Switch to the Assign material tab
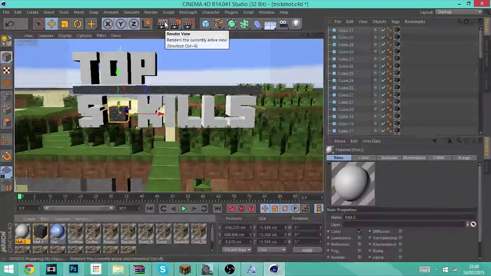The image size is (491, 276). (464, 158)
